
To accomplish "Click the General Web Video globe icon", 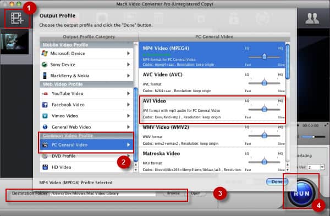I will pos(45,127).
